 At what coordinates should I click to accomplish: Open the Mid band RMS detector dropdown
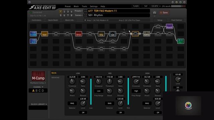point(109,103)
